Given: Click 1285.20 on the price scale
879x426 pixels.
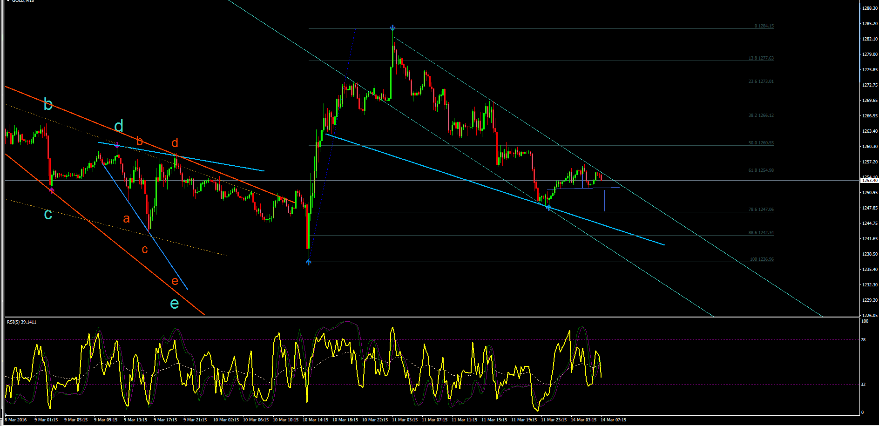Looking at the screenshot, I should coord(870,24).
